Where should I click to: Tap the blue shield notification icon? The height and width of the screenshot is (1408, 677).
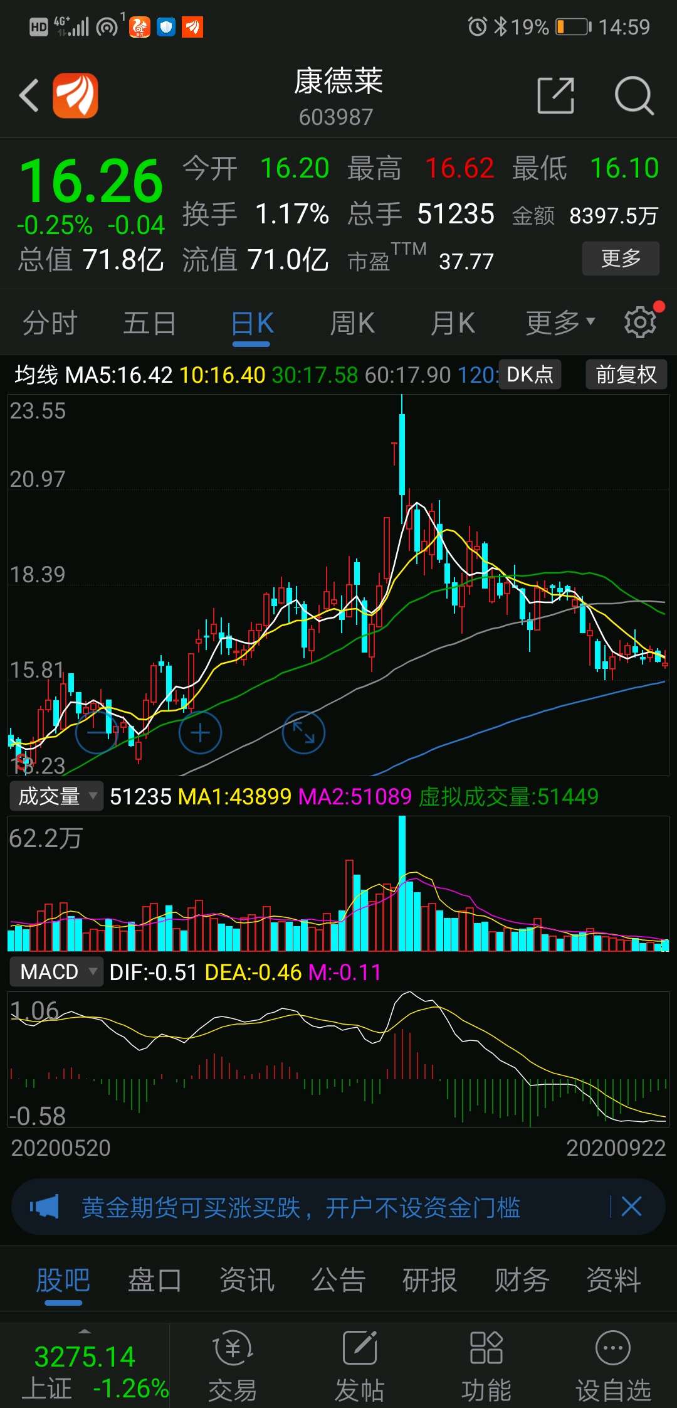(x=165, y=27)
